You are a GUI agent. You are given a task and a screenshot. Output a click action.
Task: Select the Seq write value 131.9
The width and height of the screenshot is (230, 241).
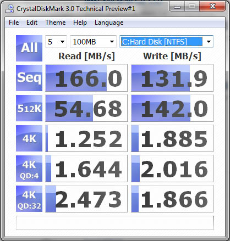coord(172,78)
